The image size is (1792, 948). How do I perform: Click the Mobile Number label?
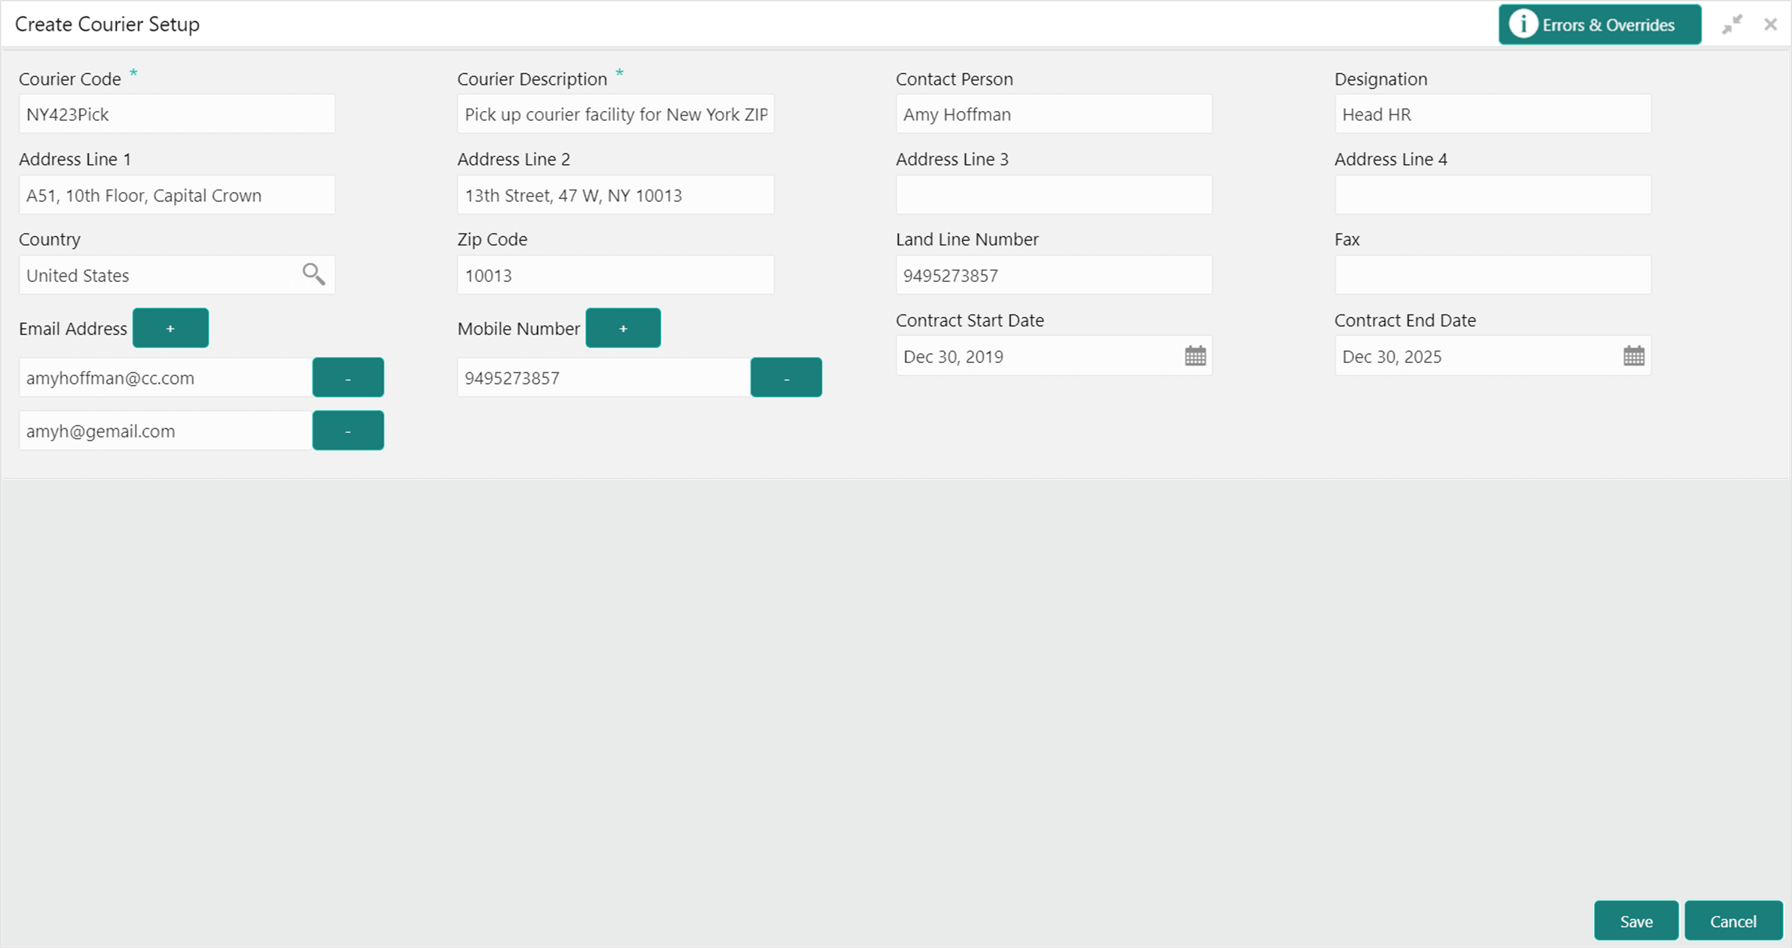click(x=518, y=329)
